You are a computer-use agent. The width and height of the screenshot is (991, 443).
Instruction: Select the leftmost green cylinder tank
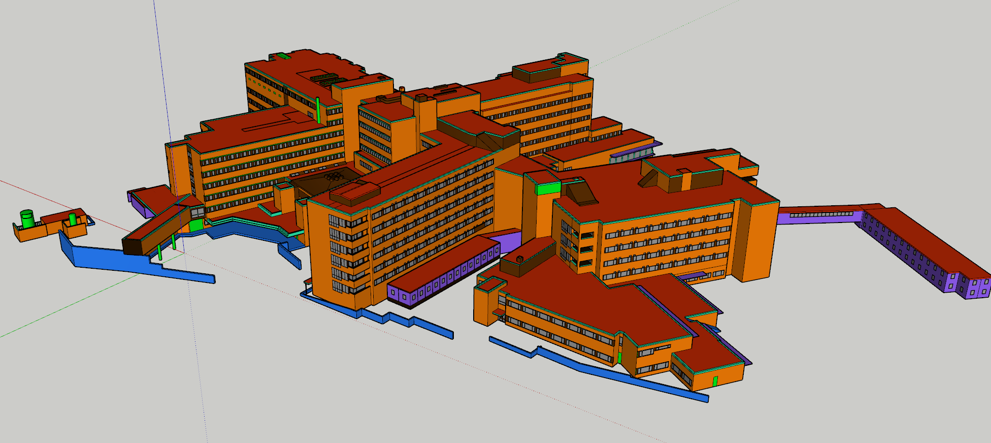click(27, 218)
